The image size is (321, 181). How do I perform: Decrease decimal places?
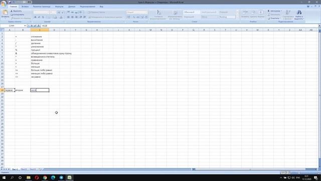[146, 17]
